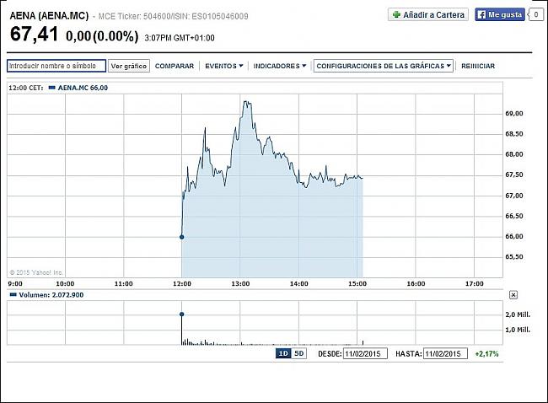The height and width of the screenshot is (403, 548).
Task: Click the Añadir a Cartera button
Action: (428, 14)
